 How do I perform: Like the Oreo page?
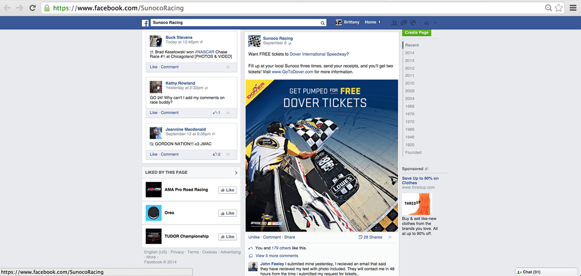(x=228, y=213)
